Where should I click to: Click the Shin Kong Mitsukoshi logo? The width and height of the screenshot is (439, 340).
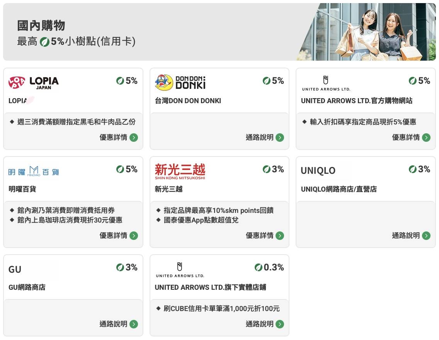tap(180, 171)
